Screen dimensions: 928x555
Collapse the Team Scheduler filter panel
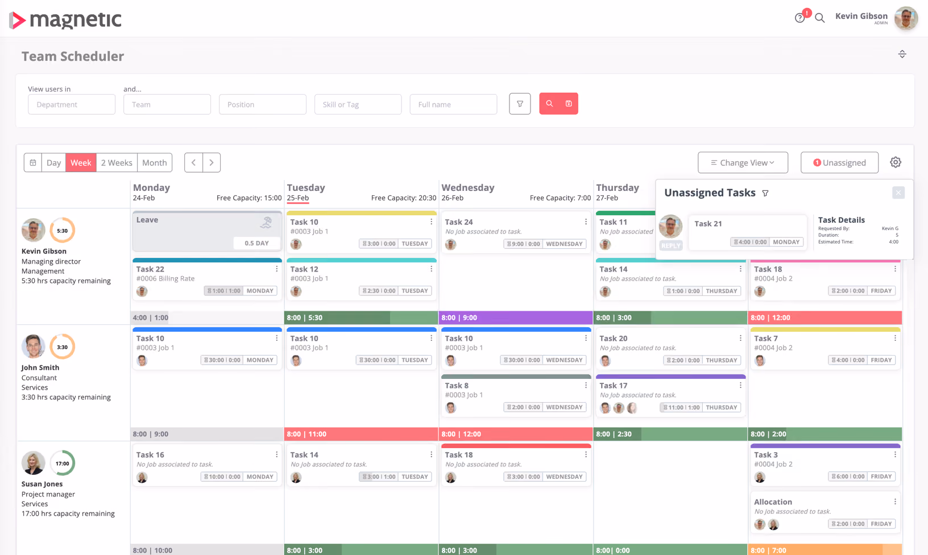[x=902, y=55]
